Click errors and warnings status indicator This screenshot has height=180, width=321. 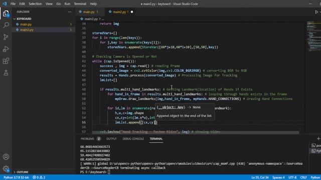pyautogui.click(x=39, y=177)
